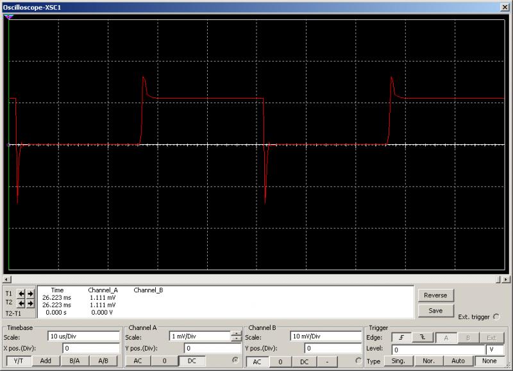Screen dimensions: 513x371
Task: Click the Trigger Level field
Action: (438, 350)
